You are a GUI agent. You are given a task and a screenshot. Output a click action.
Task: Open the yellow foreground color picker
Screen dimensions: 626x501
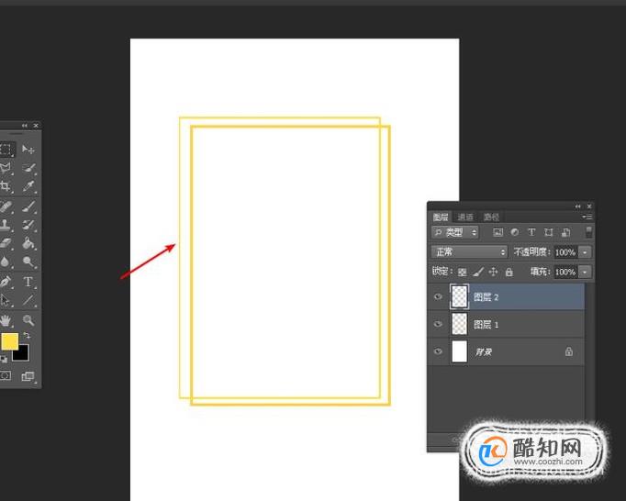tap(9, 341)
